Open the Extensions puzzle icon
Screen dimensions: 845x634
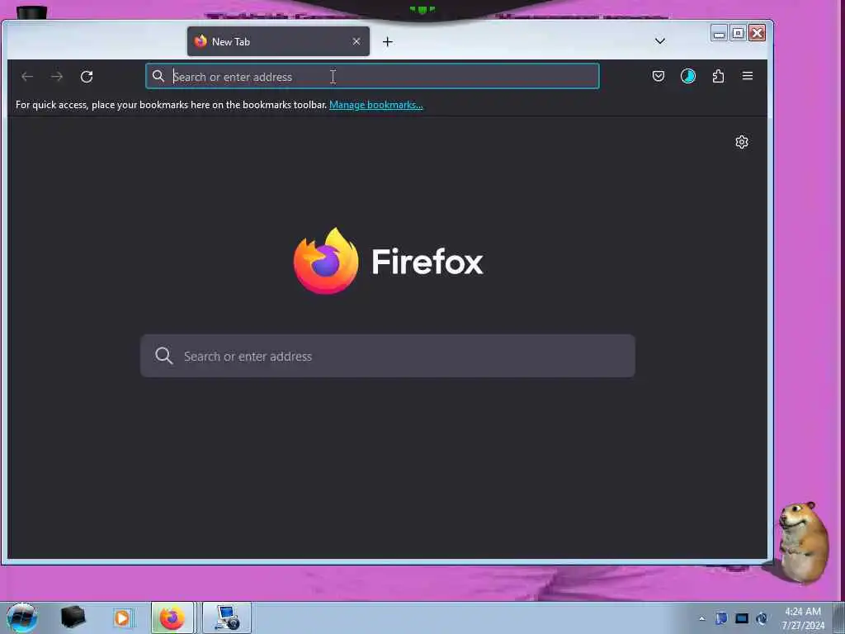coord(719,76)
